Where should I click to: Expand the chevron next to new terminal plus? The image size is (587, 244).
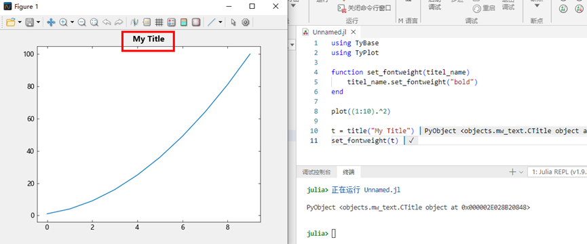tap(520, 172)
